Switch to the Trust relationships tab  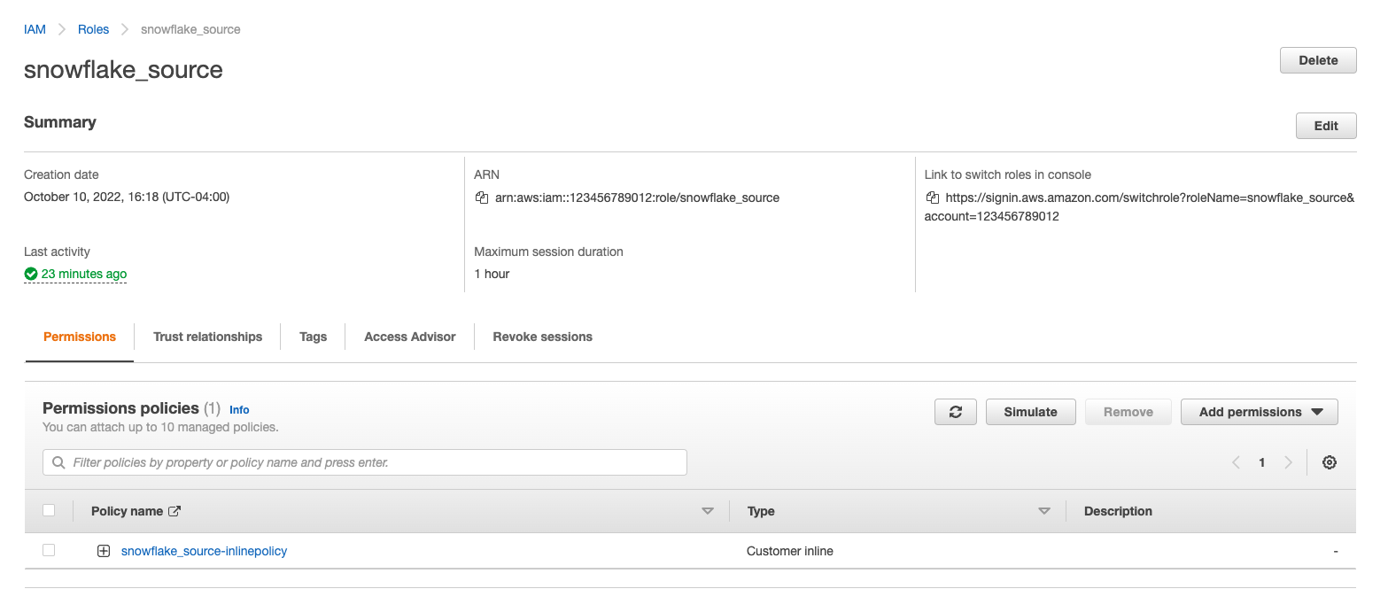207,337
